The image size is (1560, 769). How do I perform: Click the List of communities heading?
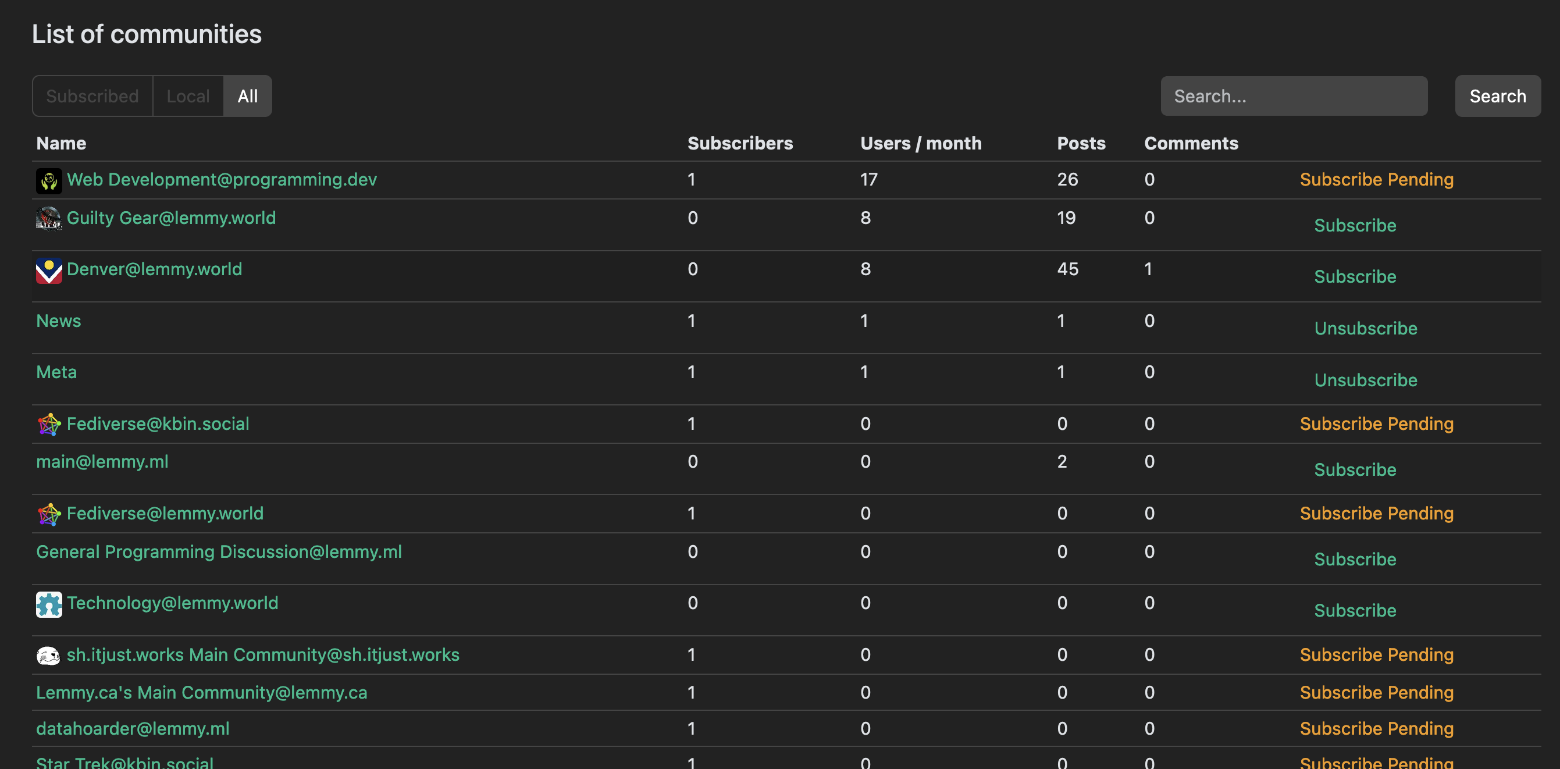(147, 34)
